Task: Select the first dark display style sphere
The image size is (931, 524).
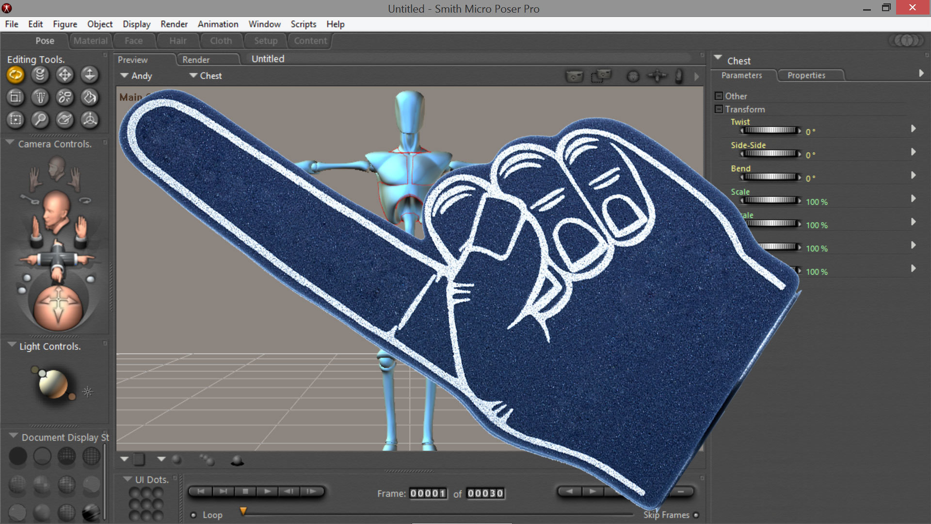Action: pyautogui.click(x=18, y=456)
